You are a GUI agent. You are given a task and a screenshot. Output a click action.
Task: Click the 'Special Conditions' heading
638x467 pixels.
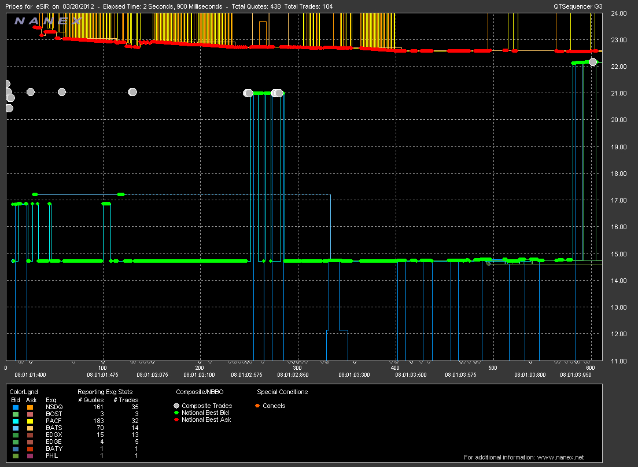coord(282,392)
